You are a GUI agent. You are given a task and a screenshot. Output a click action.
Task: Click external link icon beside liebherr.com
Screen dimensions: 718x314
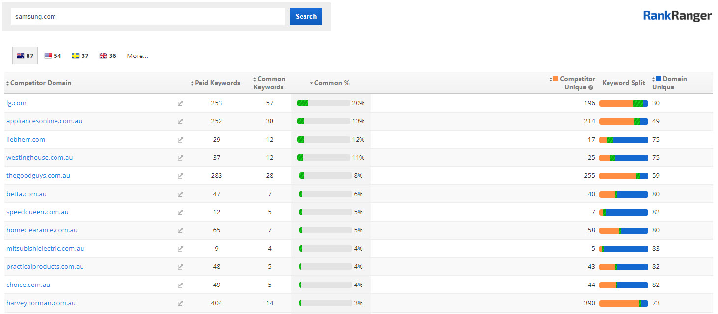point(180,140)
